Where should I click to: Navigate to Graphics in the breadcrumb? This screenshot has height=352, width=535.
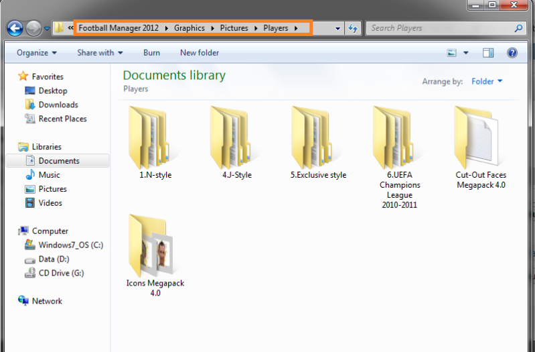[189, 28]
